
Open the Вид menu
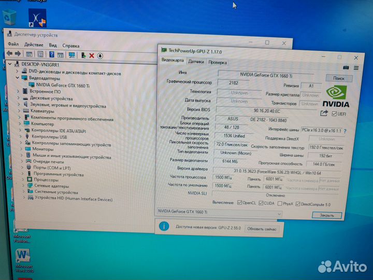click(x=53, y=45)
